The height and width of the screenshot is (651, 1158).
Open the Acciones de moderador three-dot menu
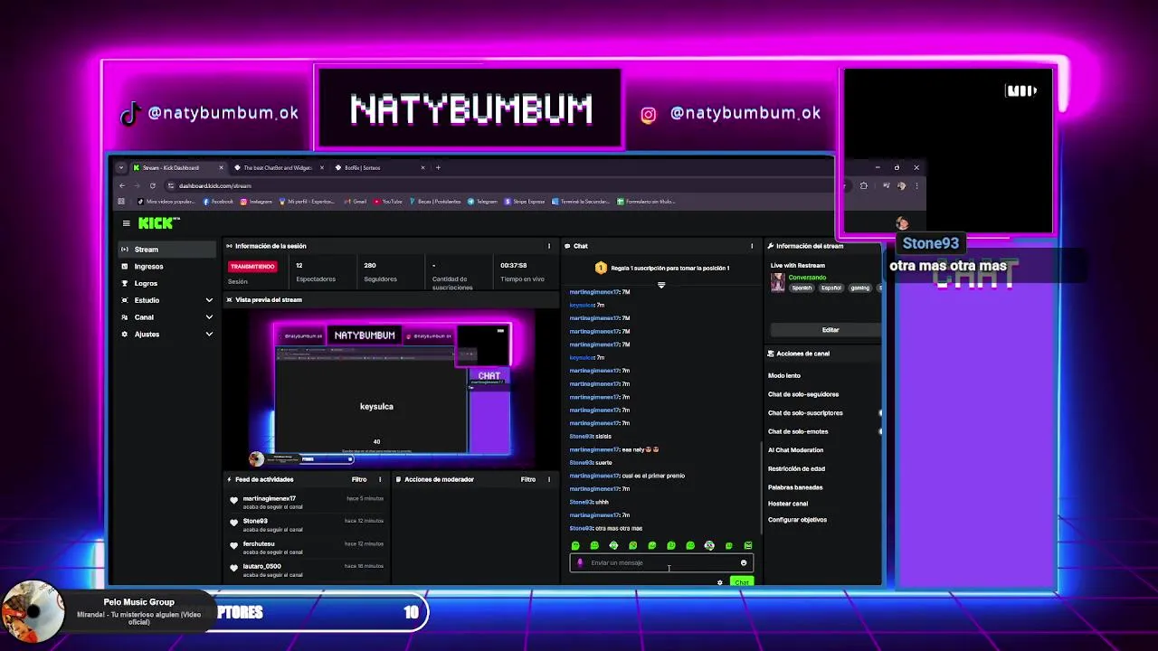click(x=548, y=479)
